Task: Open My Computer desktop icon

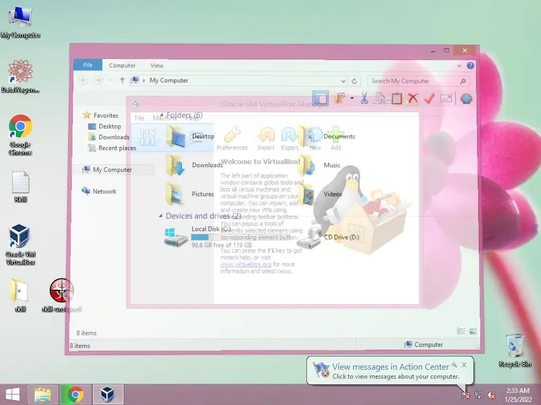Action: coord(21,22)
